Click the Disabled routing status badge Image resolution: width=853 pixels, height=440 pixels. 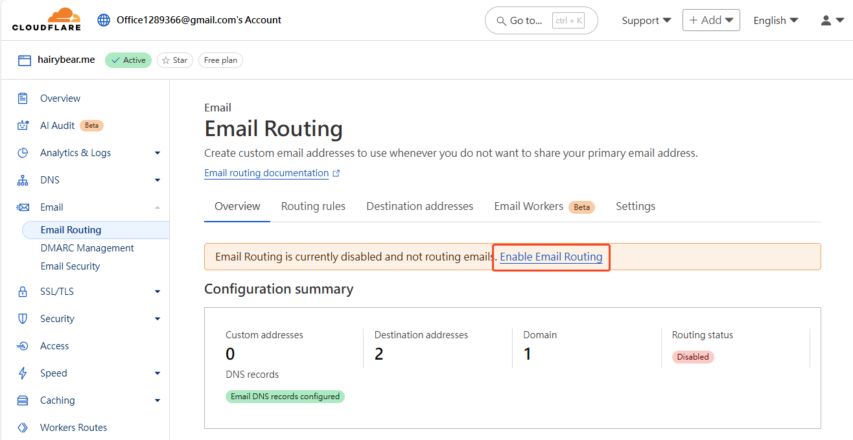point(693,357)
